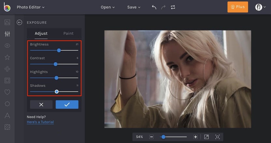Zoom out with the minus button
The width and height of the screenshot is (271, 143).
[151, 137]
